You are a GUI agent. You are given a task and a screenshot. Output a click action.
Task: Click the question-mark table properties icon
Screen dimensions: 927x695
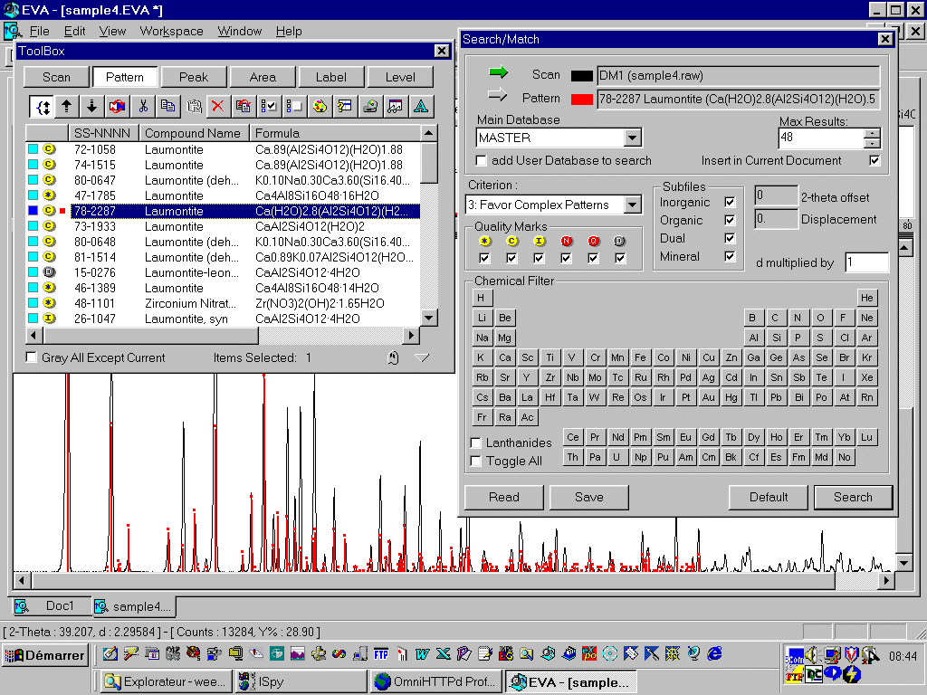pos(345,107)
